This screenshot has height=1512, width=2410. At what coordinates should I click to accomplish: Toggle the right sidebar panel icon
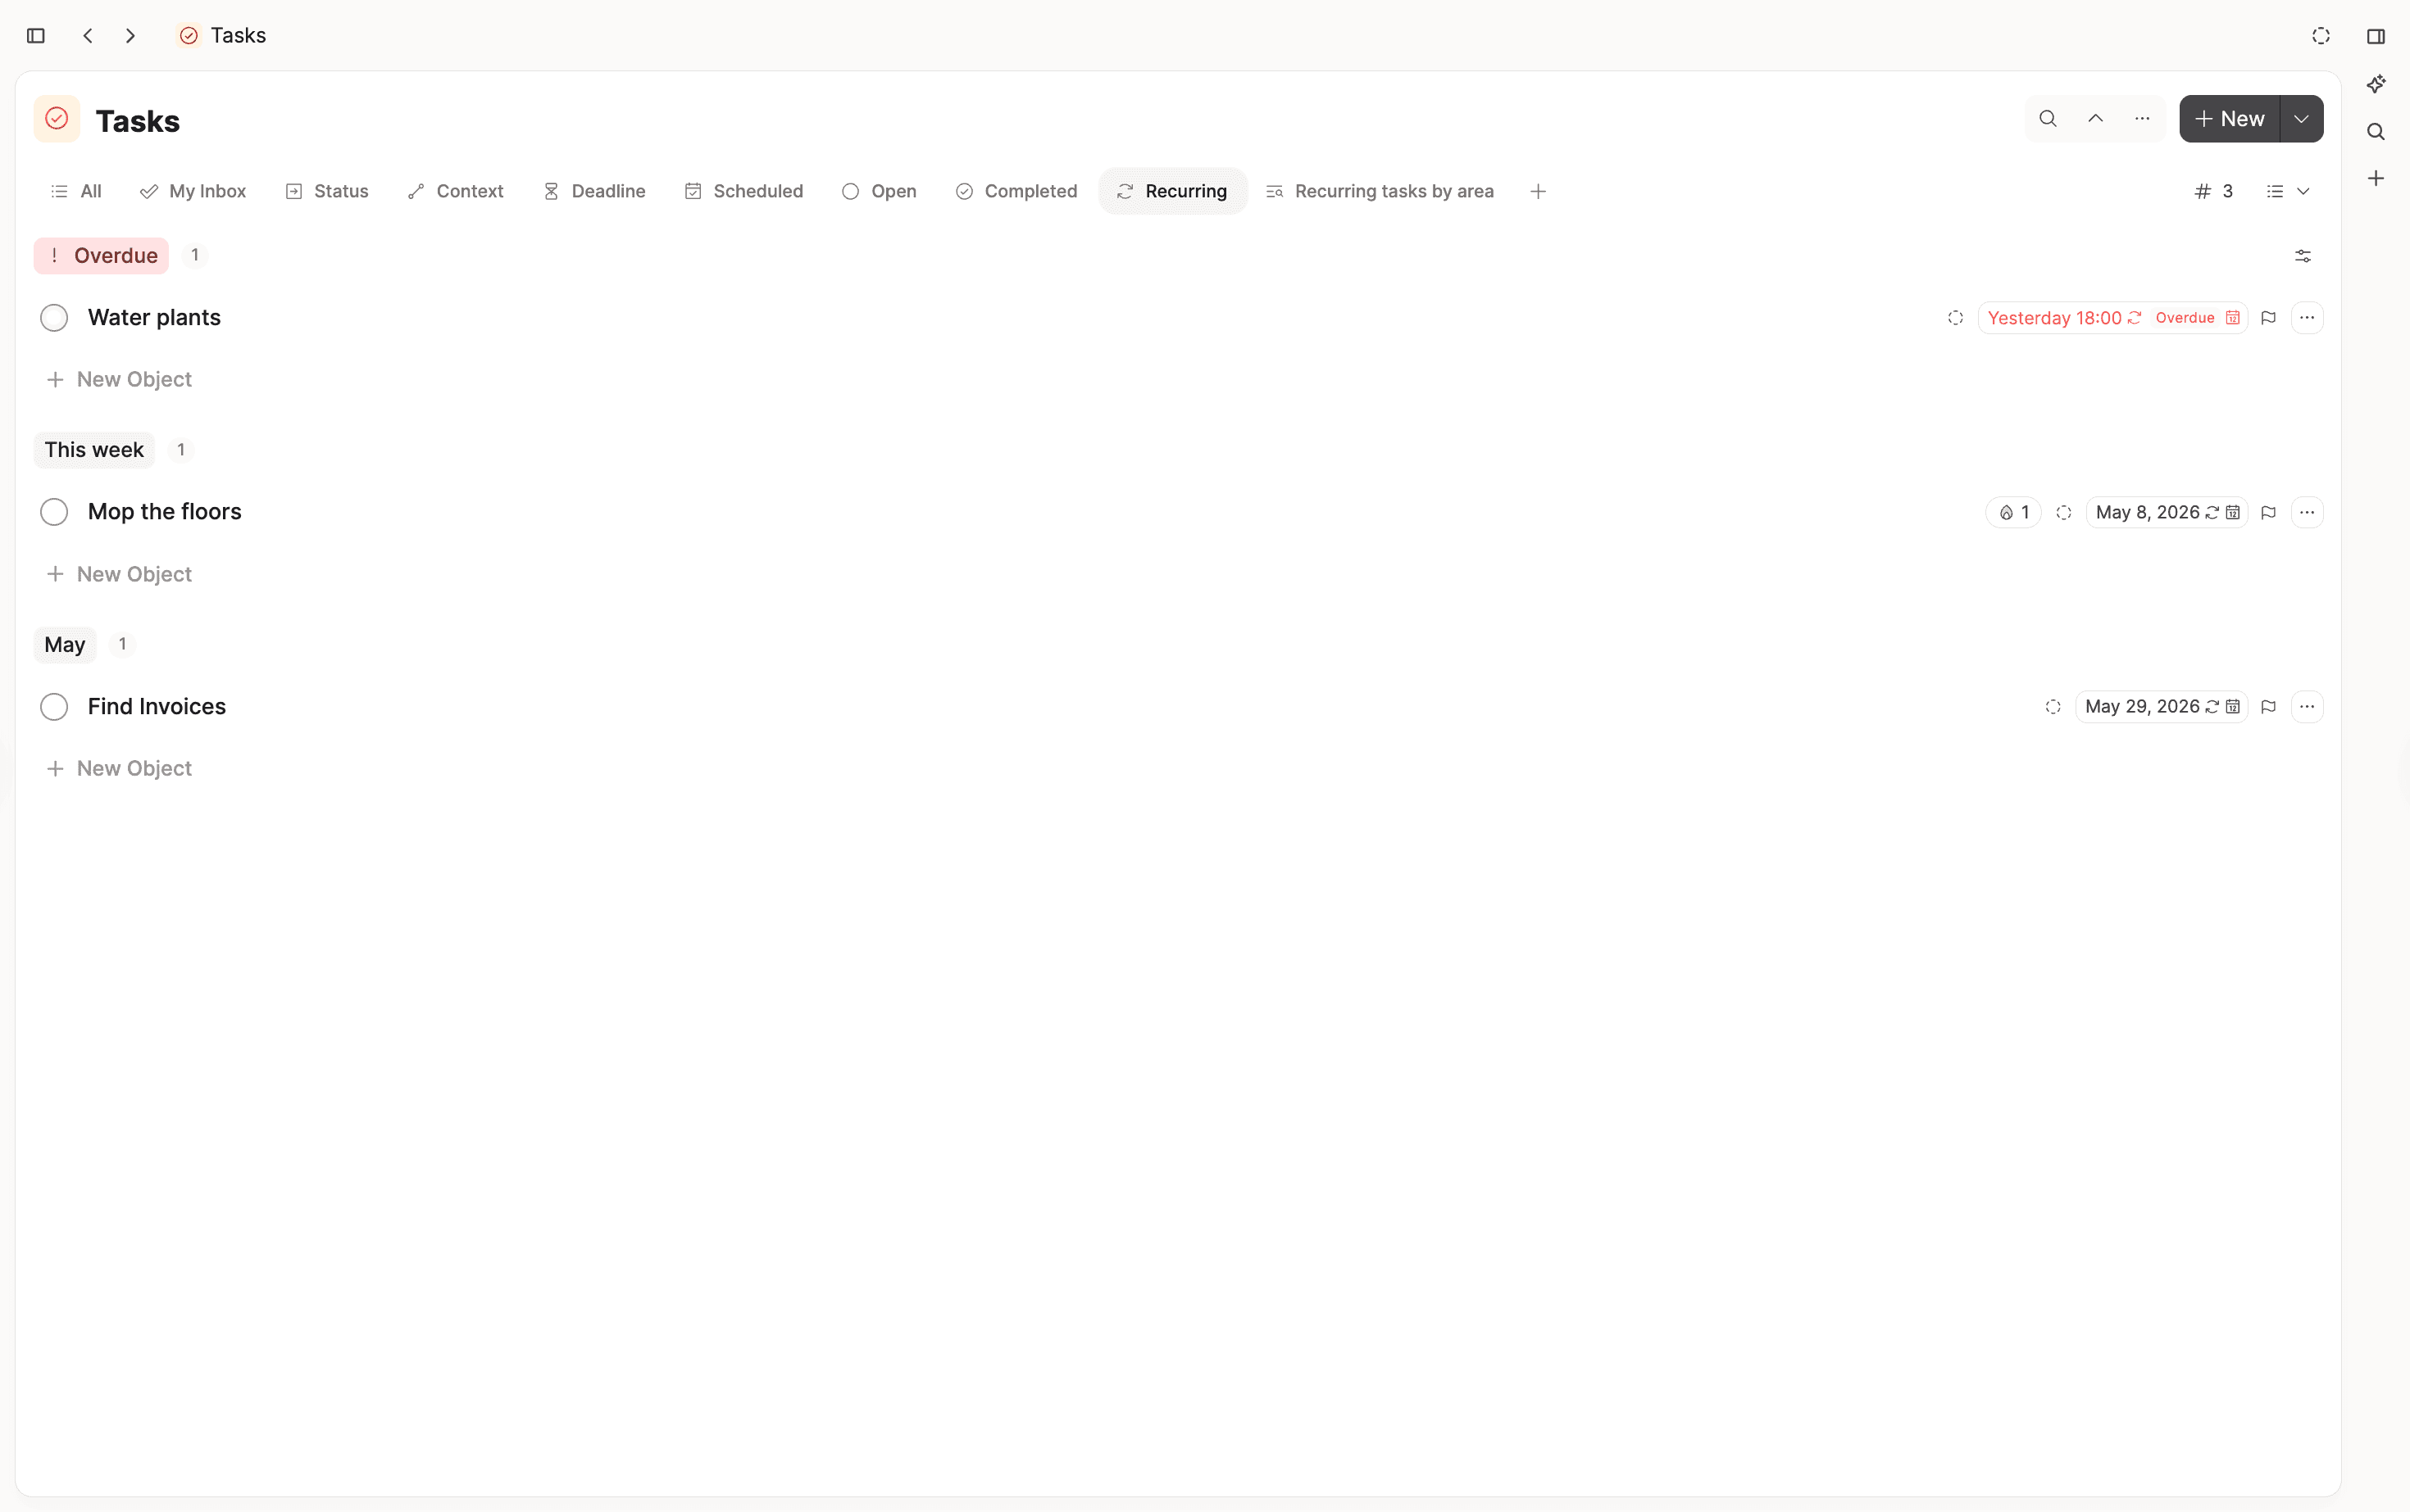(x=2376, y=36)
